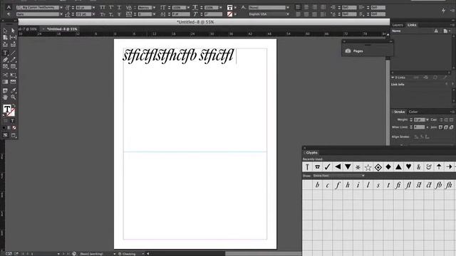Select the Direct Selection tool
Screen dimensions: 456x256
click(x=13, y=31)
